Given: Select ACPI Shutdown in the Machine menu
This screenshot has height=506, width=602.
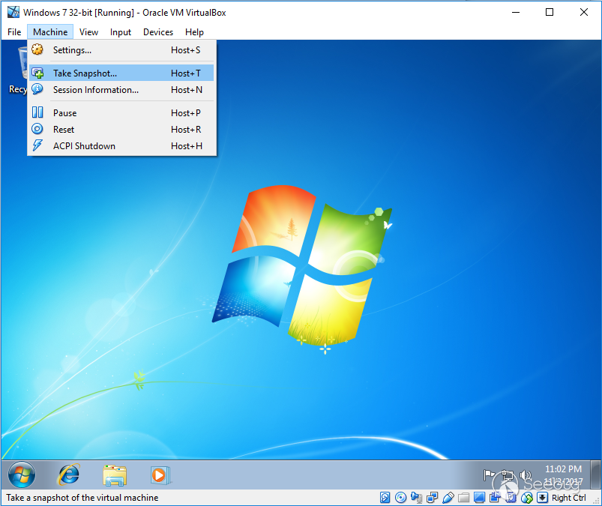Looking at the screenshot, I should [84, 146].
